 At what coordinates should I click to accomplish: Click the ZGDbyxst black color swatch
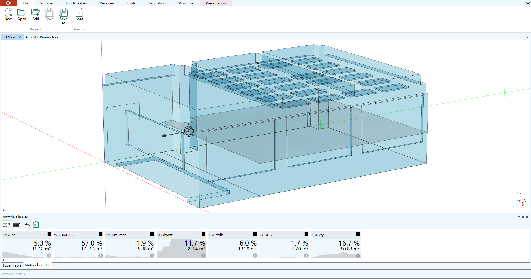[204, 234]
